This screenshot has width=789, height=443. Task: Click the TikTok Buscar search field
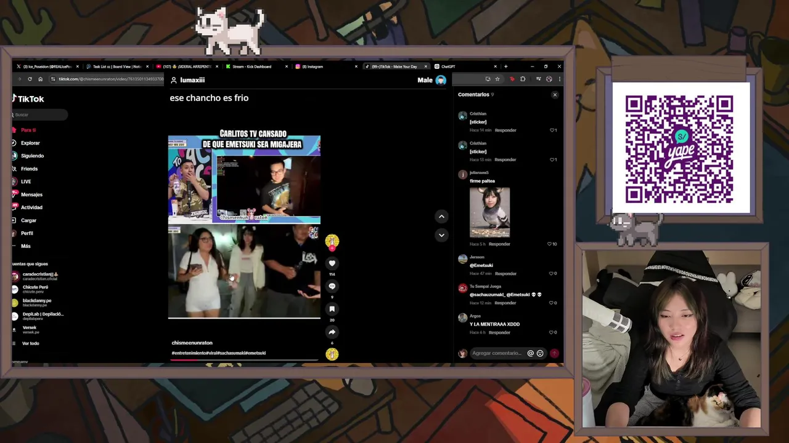pos(39,114)
